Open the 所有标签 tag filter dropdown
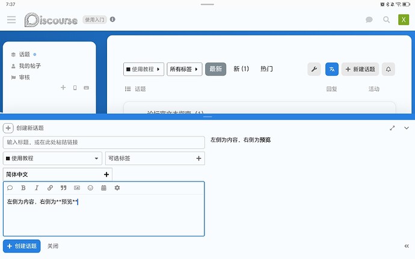This screenshot has width=415, height=259. coord(185,69)
